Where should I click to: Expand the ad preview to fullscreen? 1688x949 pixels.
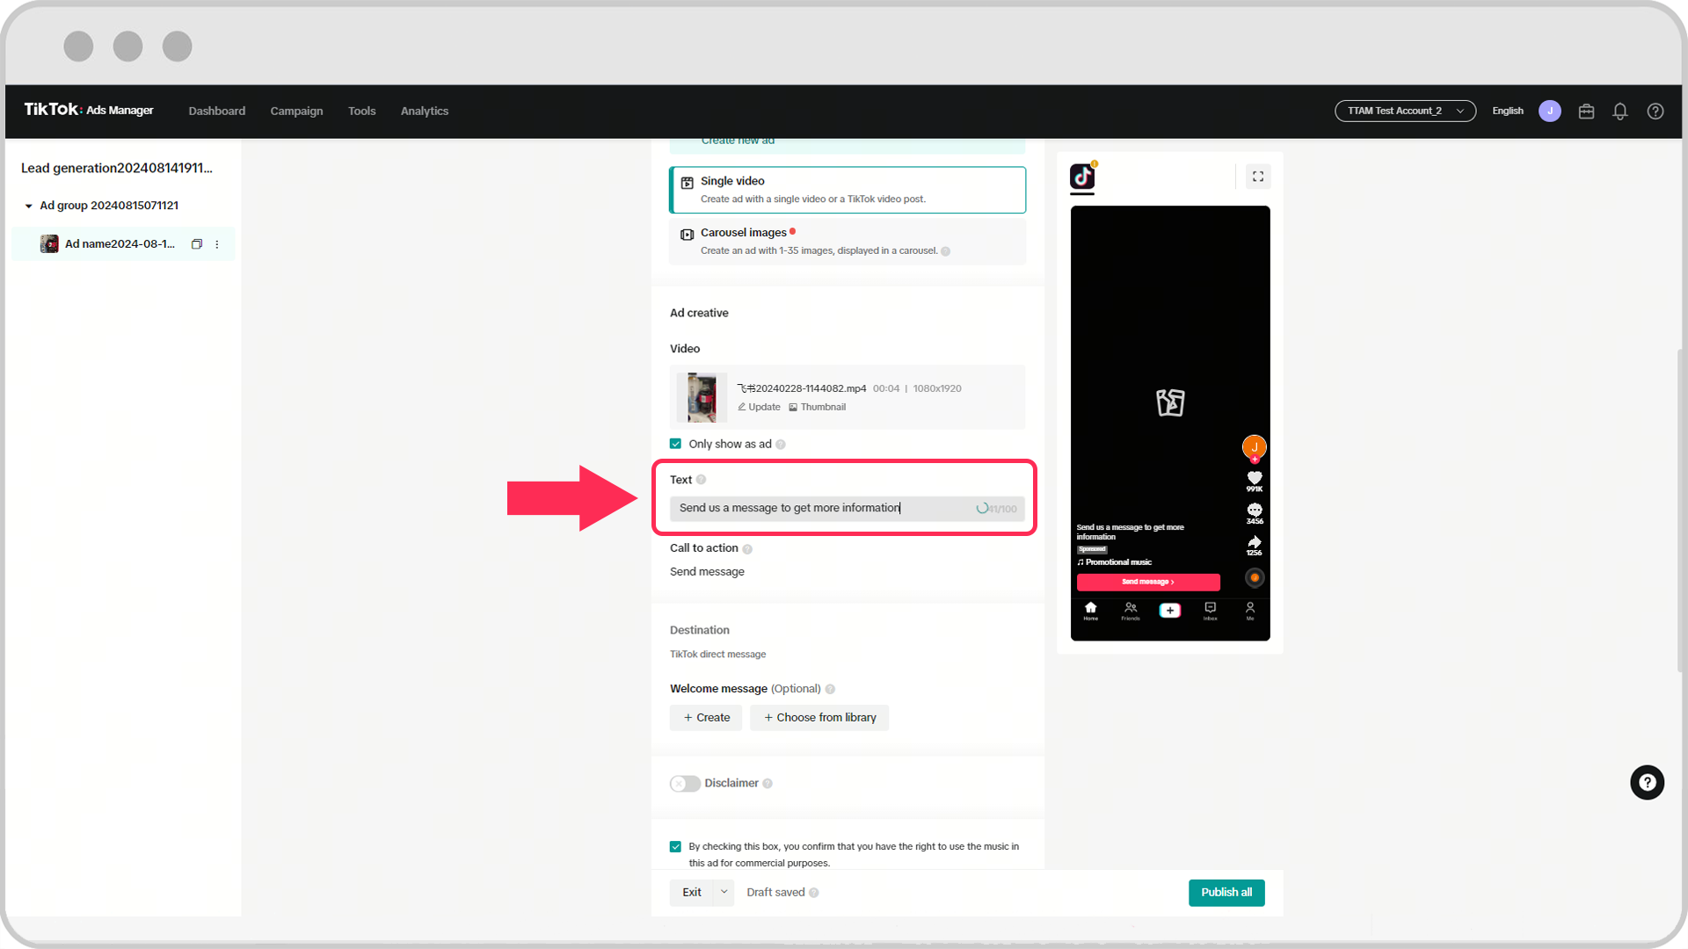(1258, 177)
